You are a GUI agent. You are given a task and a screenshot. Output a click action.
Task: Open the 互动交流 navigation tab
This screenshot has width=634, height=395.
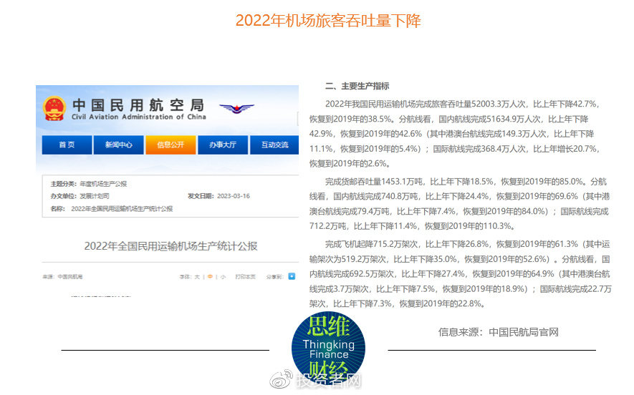tap(274, 145)
